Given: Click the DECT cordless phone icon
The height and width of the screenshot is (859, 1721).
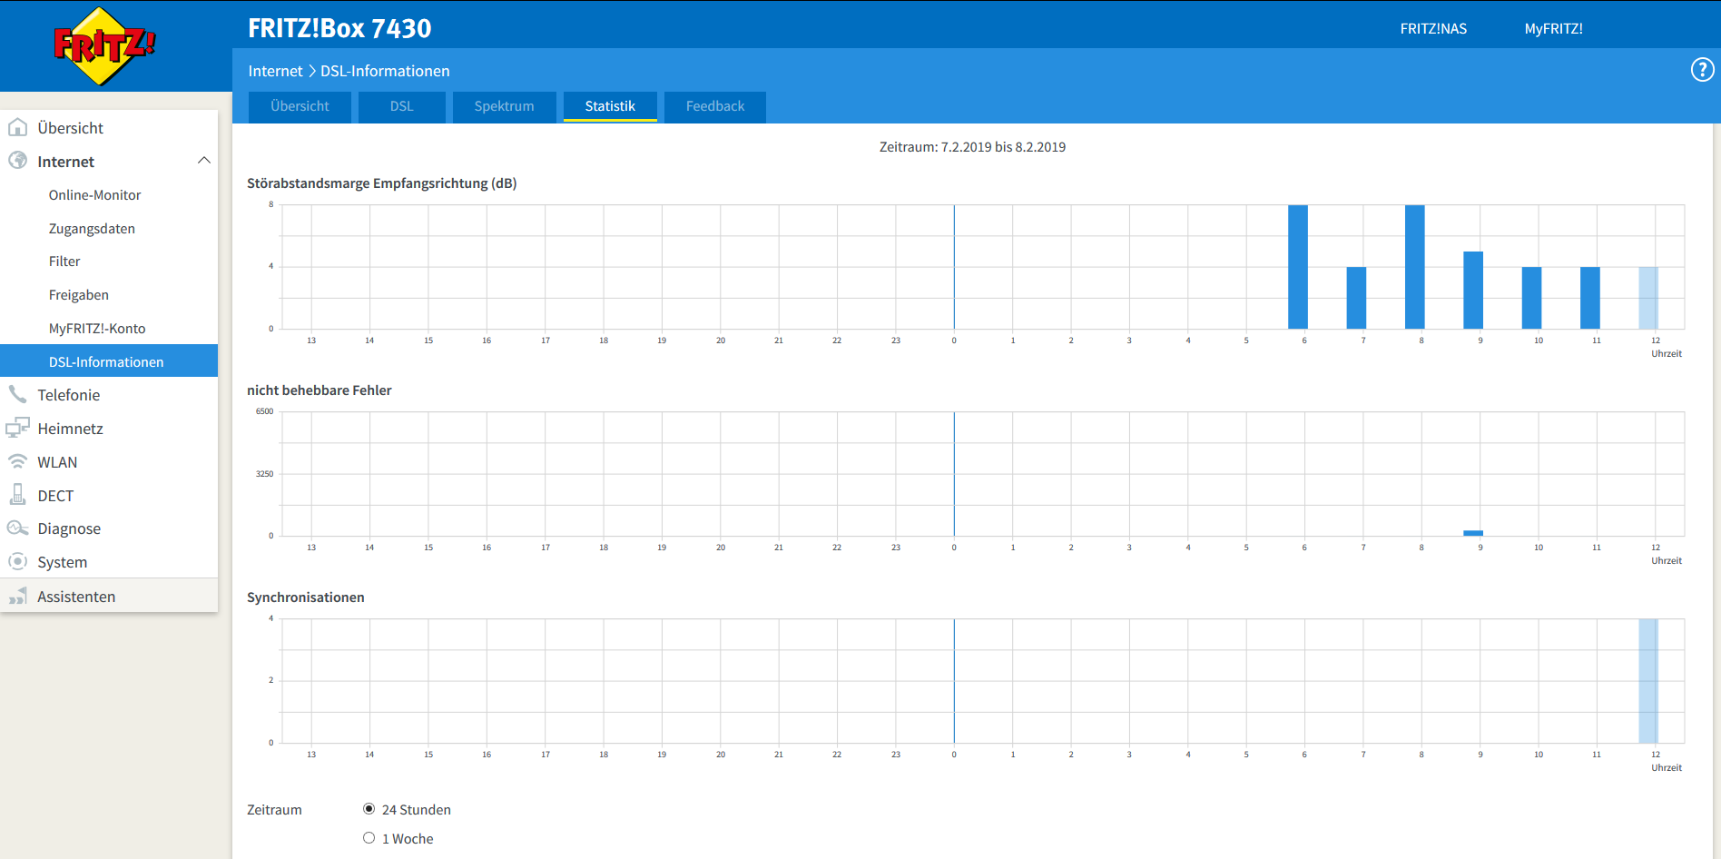Looking at the screenshot, I should pyautogui.click(x=17, y=495).
